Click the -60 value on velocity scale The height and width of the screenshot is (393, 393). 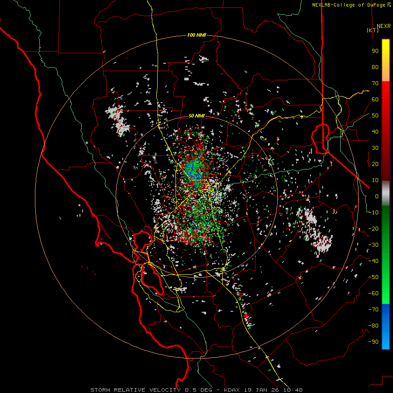pyautogui.click(x=373, y=293)
